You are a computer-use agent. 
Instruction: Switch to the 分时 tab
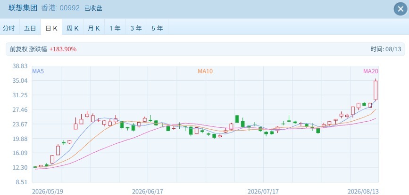[x=9, y=28]
